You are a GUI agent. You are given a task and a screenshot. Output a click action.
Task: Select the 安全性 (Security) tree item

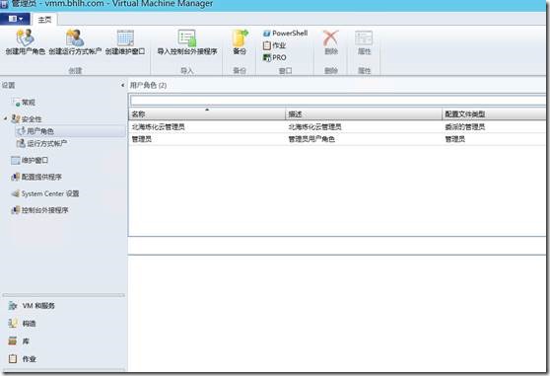click(x=32, y=119)
